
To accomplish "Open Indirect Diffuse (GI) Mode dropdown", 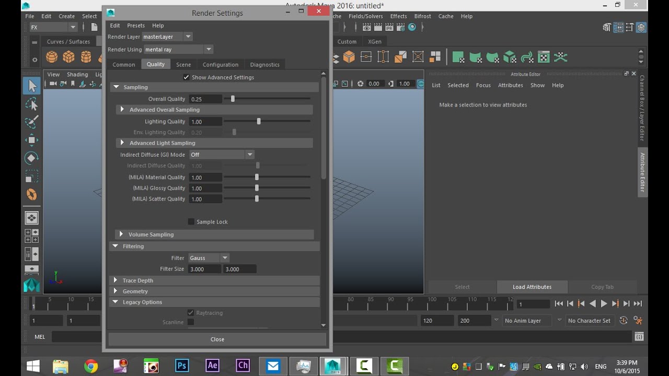I will tap(222, 155).
